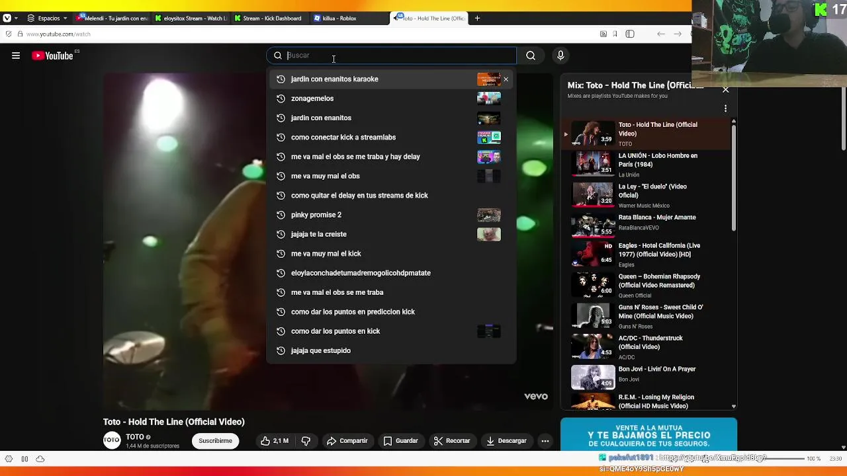
Task: Click history clock icon beside 'zonagemelos'
Action: [281, 99]
